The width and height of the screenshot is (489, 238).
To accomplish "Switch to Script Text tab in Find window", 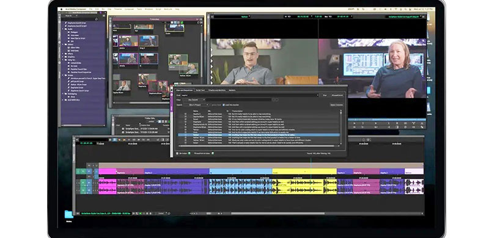I will 200,90.
